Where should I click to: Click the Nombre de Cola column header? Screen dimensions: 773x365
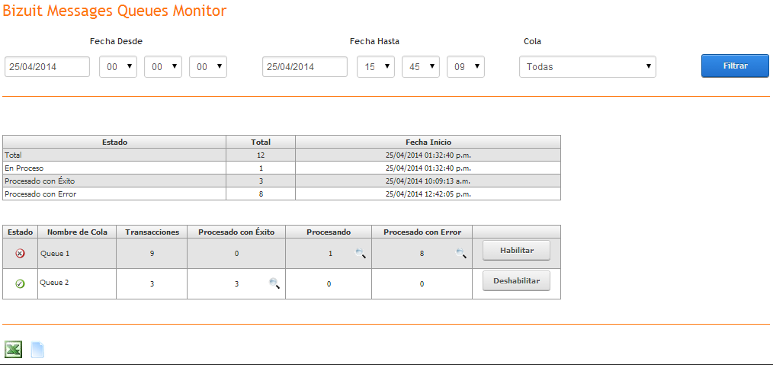[x=77, y=232]
